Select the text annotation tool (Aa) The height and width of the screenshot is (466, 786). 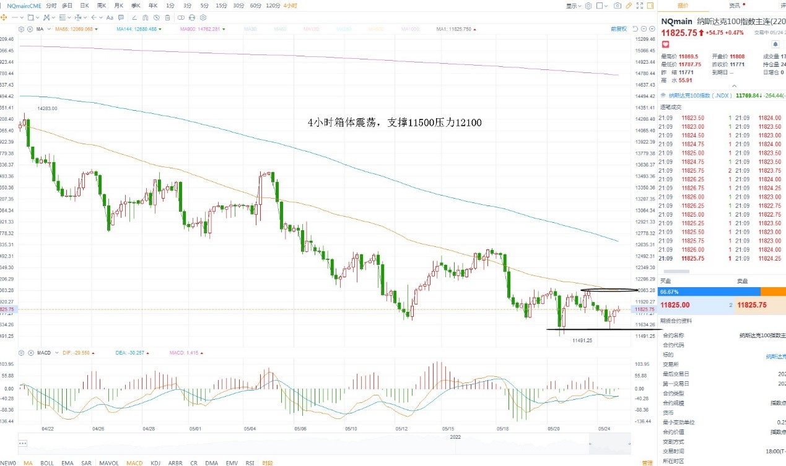pyautogui.click(x=110, y=17)
